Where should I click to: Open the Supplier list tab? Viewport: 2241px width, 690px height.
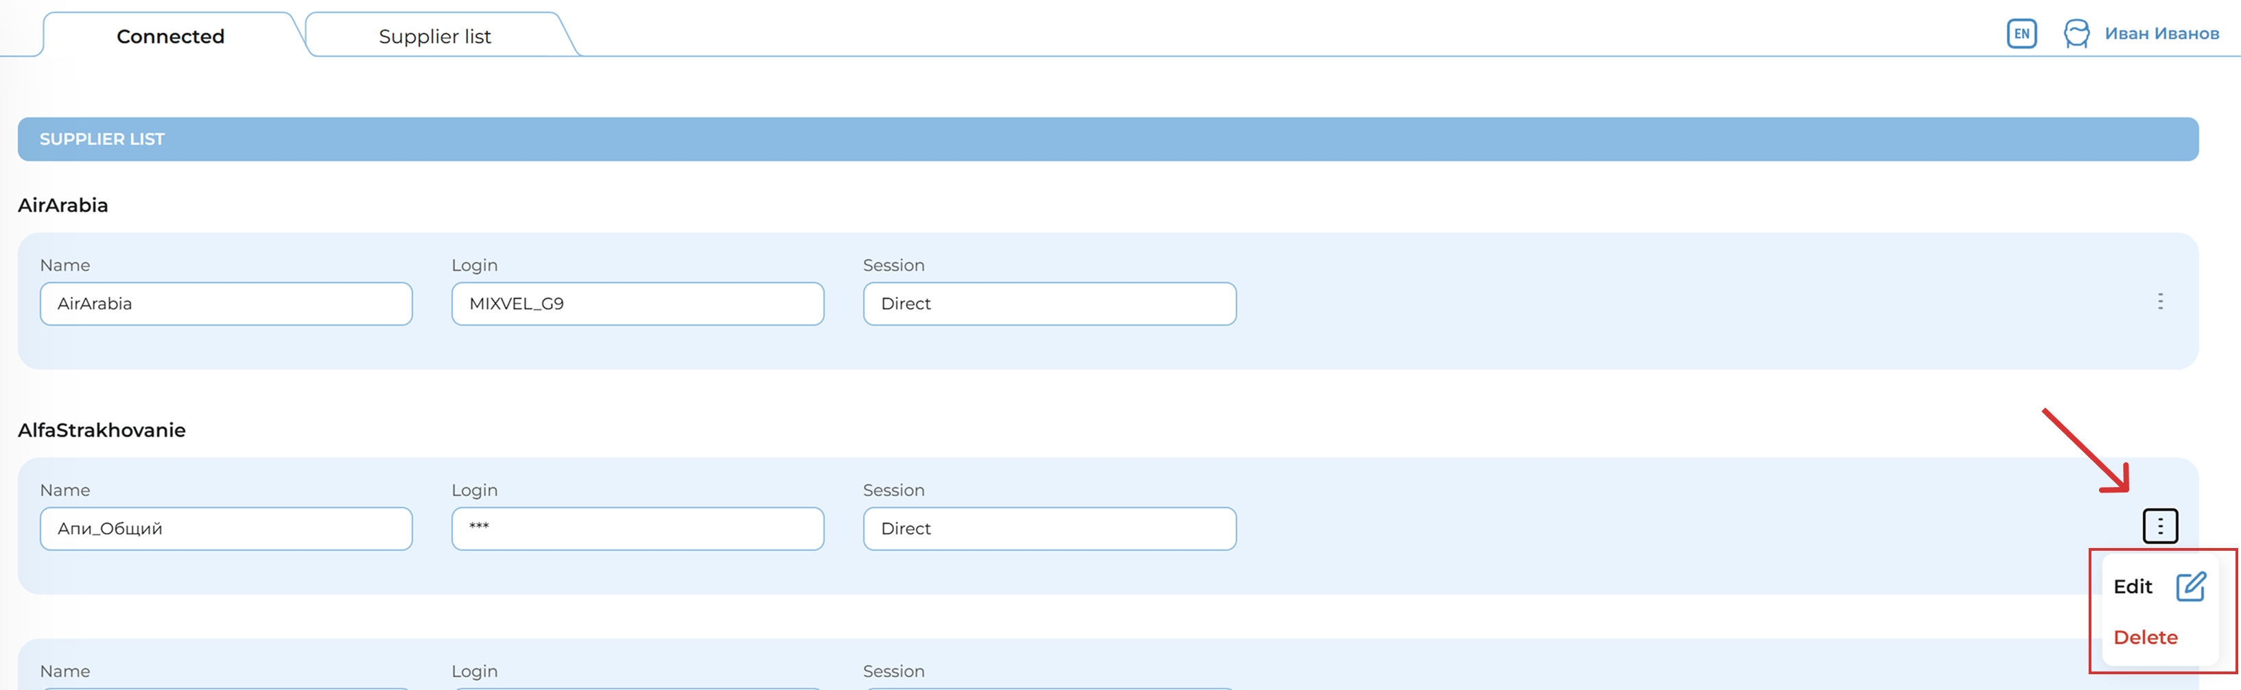pyautogui.click(x=434, y=36)
